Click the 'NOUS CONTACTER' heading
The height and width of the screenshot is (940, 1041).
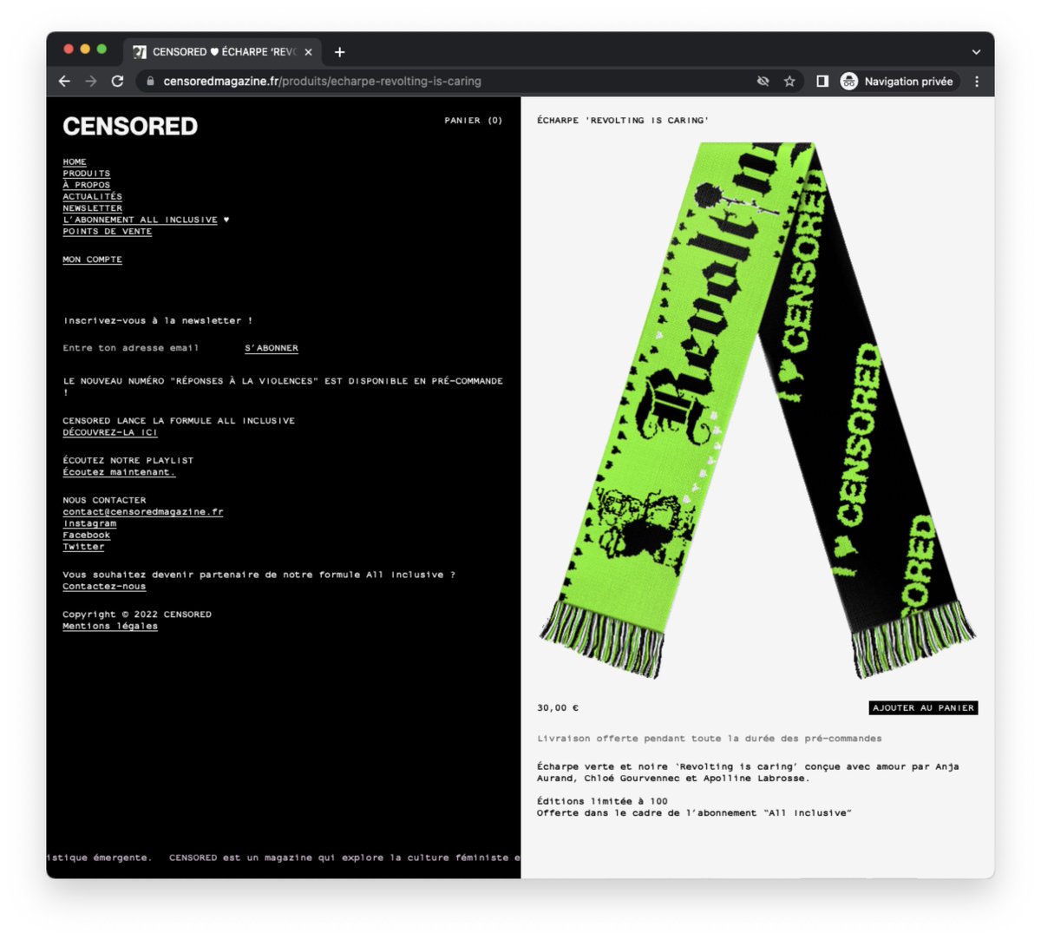point(104,500)
